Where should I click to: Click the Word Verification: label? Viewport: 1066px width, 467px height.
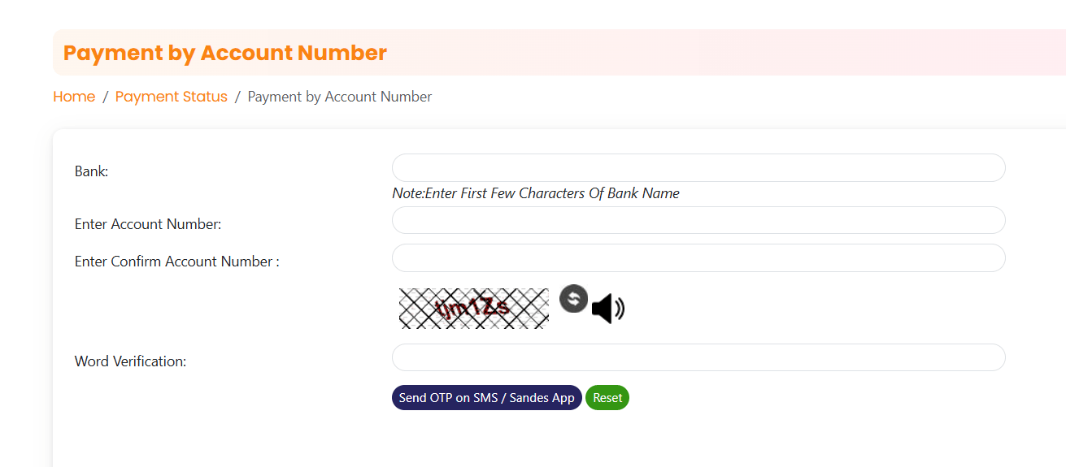click(130, 361)
